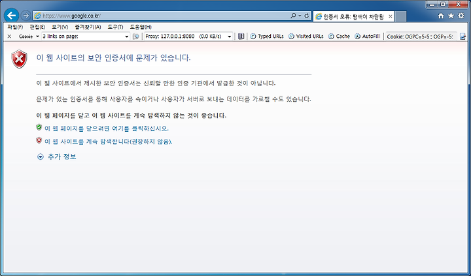Open the 도움말(H) menu
This screenshot has width=471, height=276.
tap(141, 27)
